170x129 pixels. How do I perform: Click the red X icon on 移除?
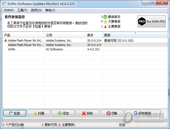pos(84,113)
